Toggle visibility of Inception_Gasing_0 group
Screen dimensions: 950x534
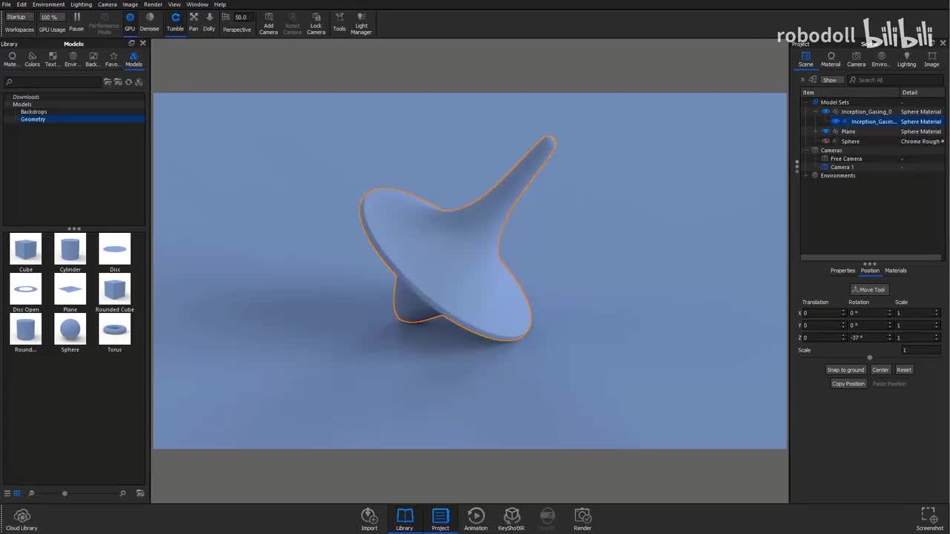(x=825, y=112)
